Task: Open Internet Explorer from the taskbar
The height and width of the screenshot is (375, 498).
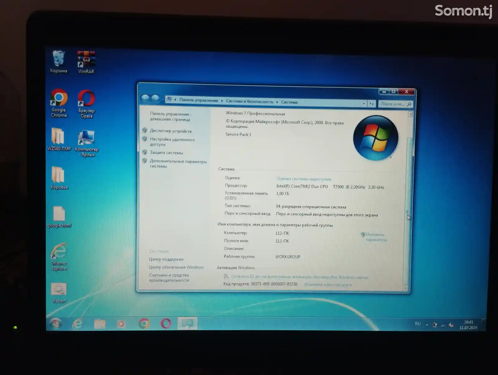Action: 77,324
